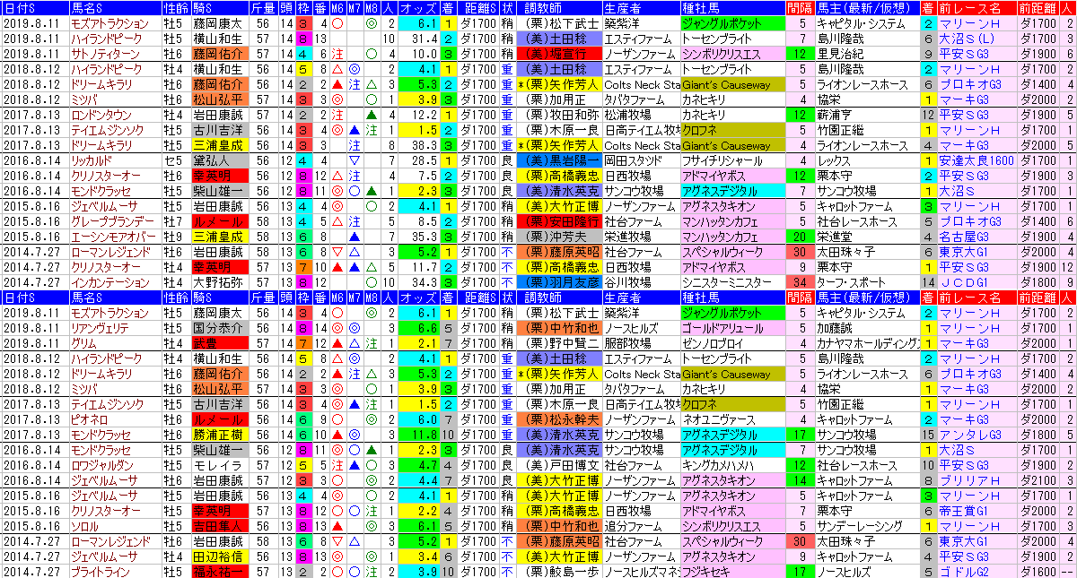Select jockey モレイラ
The image size is (1077, 578).
(218, 465)
